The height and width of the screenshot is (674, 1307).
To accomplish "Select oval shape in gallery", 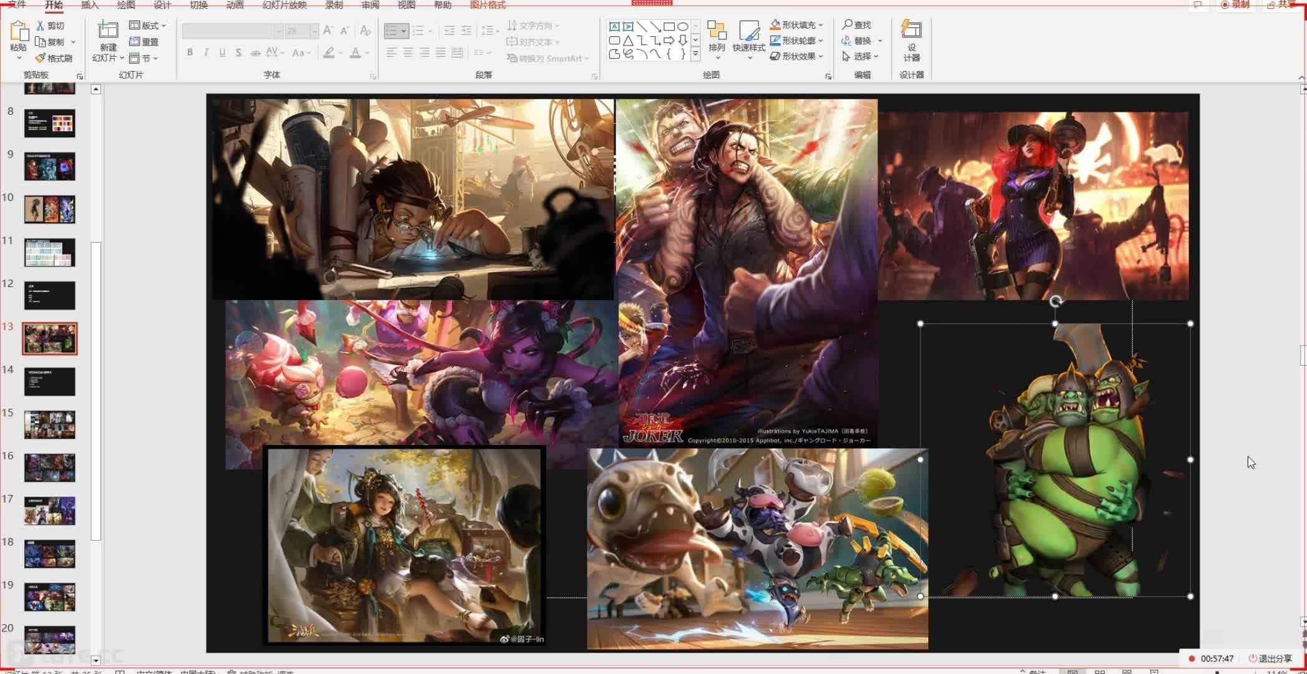I will [683, 26].
